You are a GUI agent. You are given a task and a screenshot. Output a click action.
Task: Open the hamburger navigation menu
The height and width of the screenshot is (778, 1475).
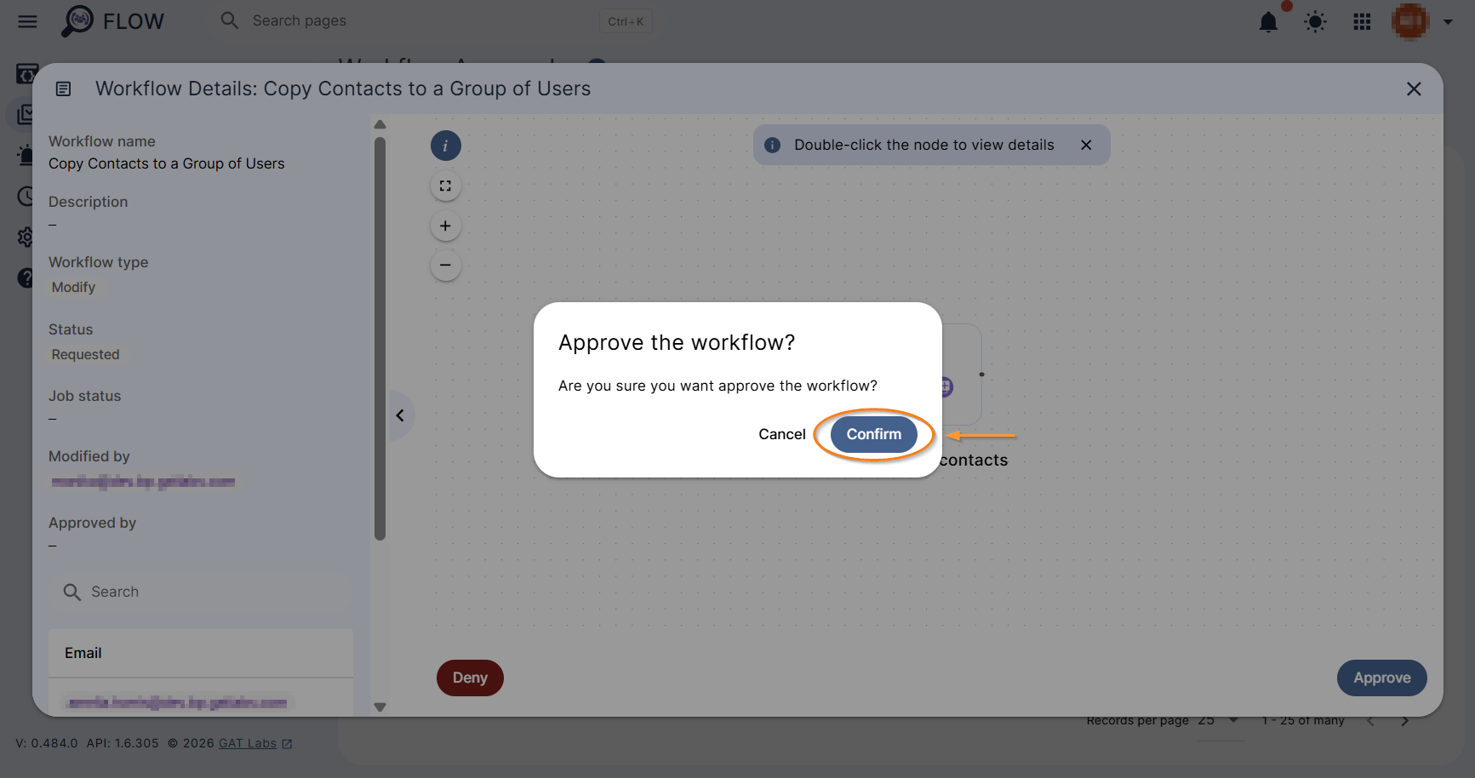point(27,21)
